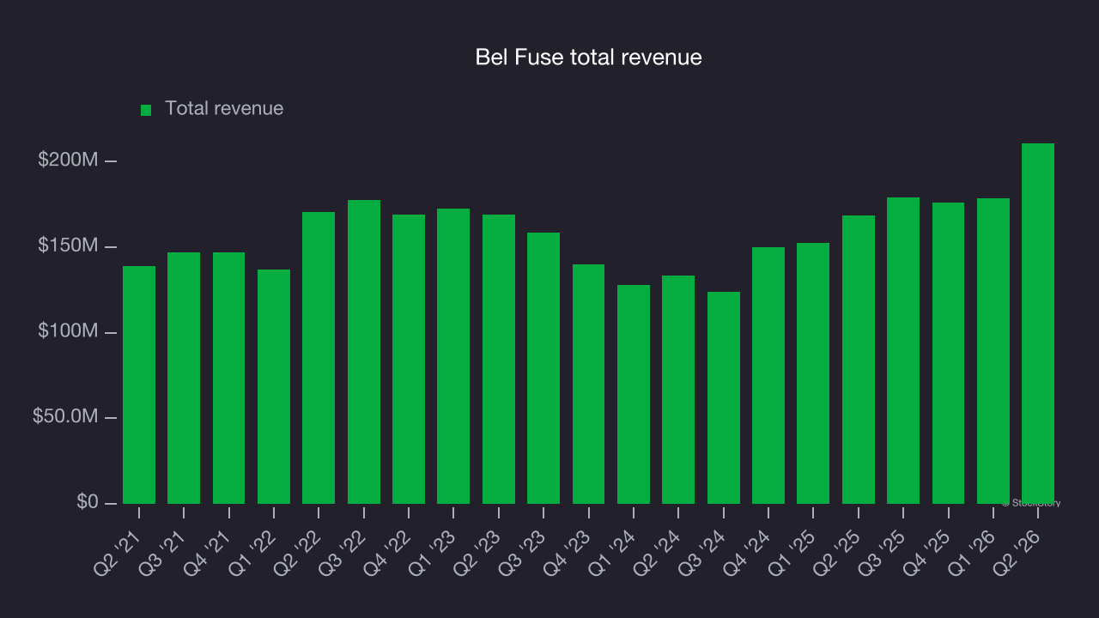Screen dimensions: 1099x618
Task: Click the $50.0M y-axis label
Action: [x=65, y=416]
